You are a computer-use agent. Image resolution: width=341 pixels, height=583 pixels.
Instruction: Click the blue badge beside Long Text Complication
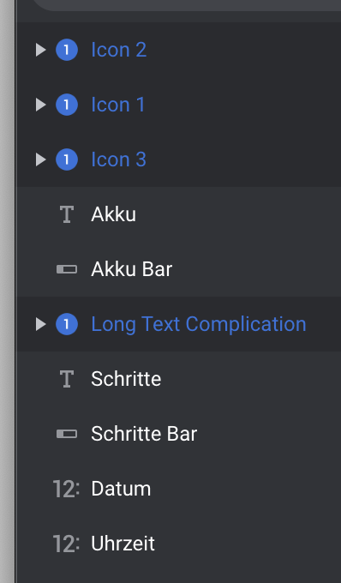tap(67, 324)
